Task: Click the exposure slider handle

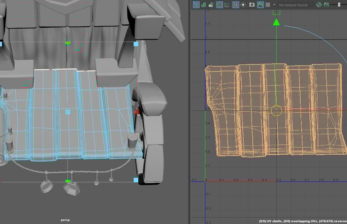Action: coord(339,4)
